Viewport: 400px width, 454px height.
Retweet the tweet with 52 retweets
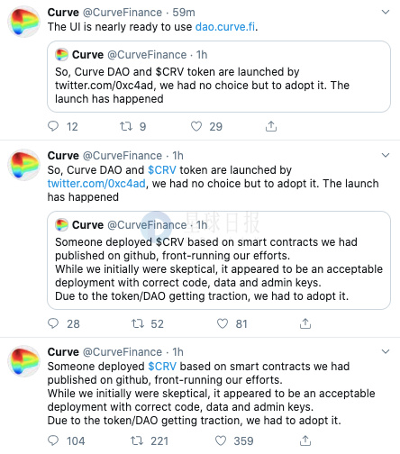(138, 323)
